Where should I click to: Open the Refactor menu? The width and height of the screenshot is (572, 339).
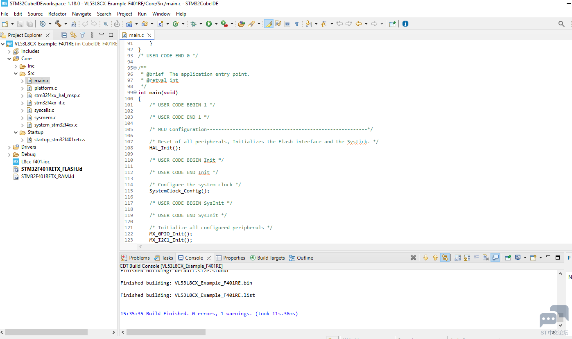(x=57, y=14)
